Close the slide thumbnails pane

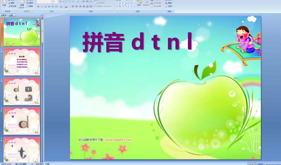click(41, 15)
